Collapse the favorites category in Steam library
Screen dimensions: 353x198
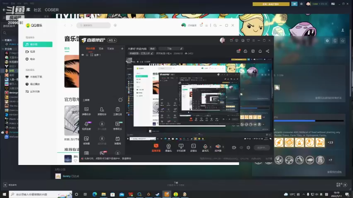(x=3, y=40)
